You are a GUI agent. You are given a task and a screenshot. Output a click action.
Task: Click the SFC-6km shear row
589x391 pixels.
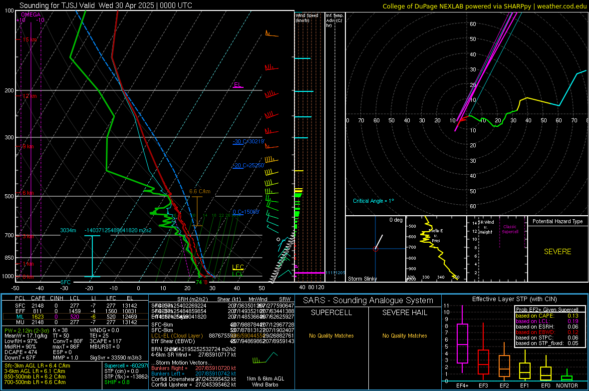point(223,325)
